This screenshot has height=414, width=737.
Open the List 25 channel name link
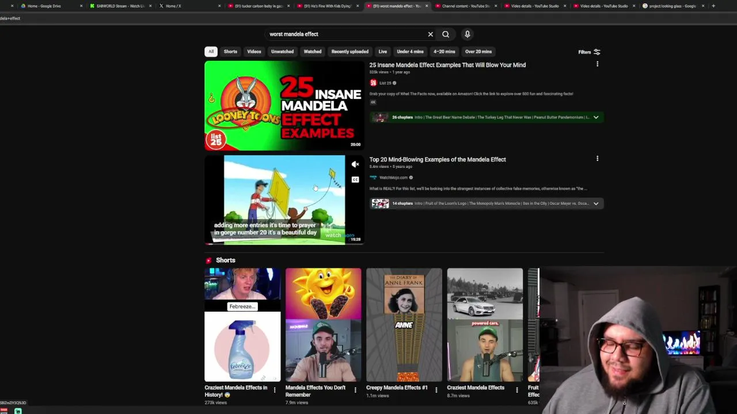click(385, 83)
